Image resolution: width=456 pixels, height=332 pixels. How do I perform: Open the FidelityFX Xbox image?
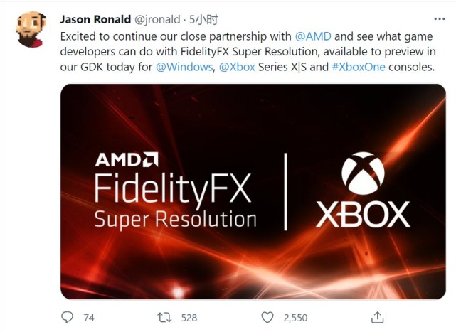(253, 191)
